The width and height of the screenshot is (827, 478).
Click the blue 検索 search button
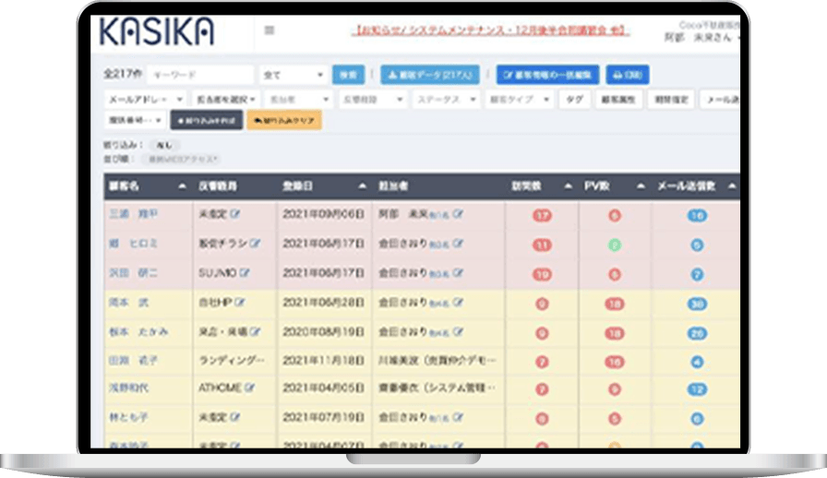[x=348, y=75]
